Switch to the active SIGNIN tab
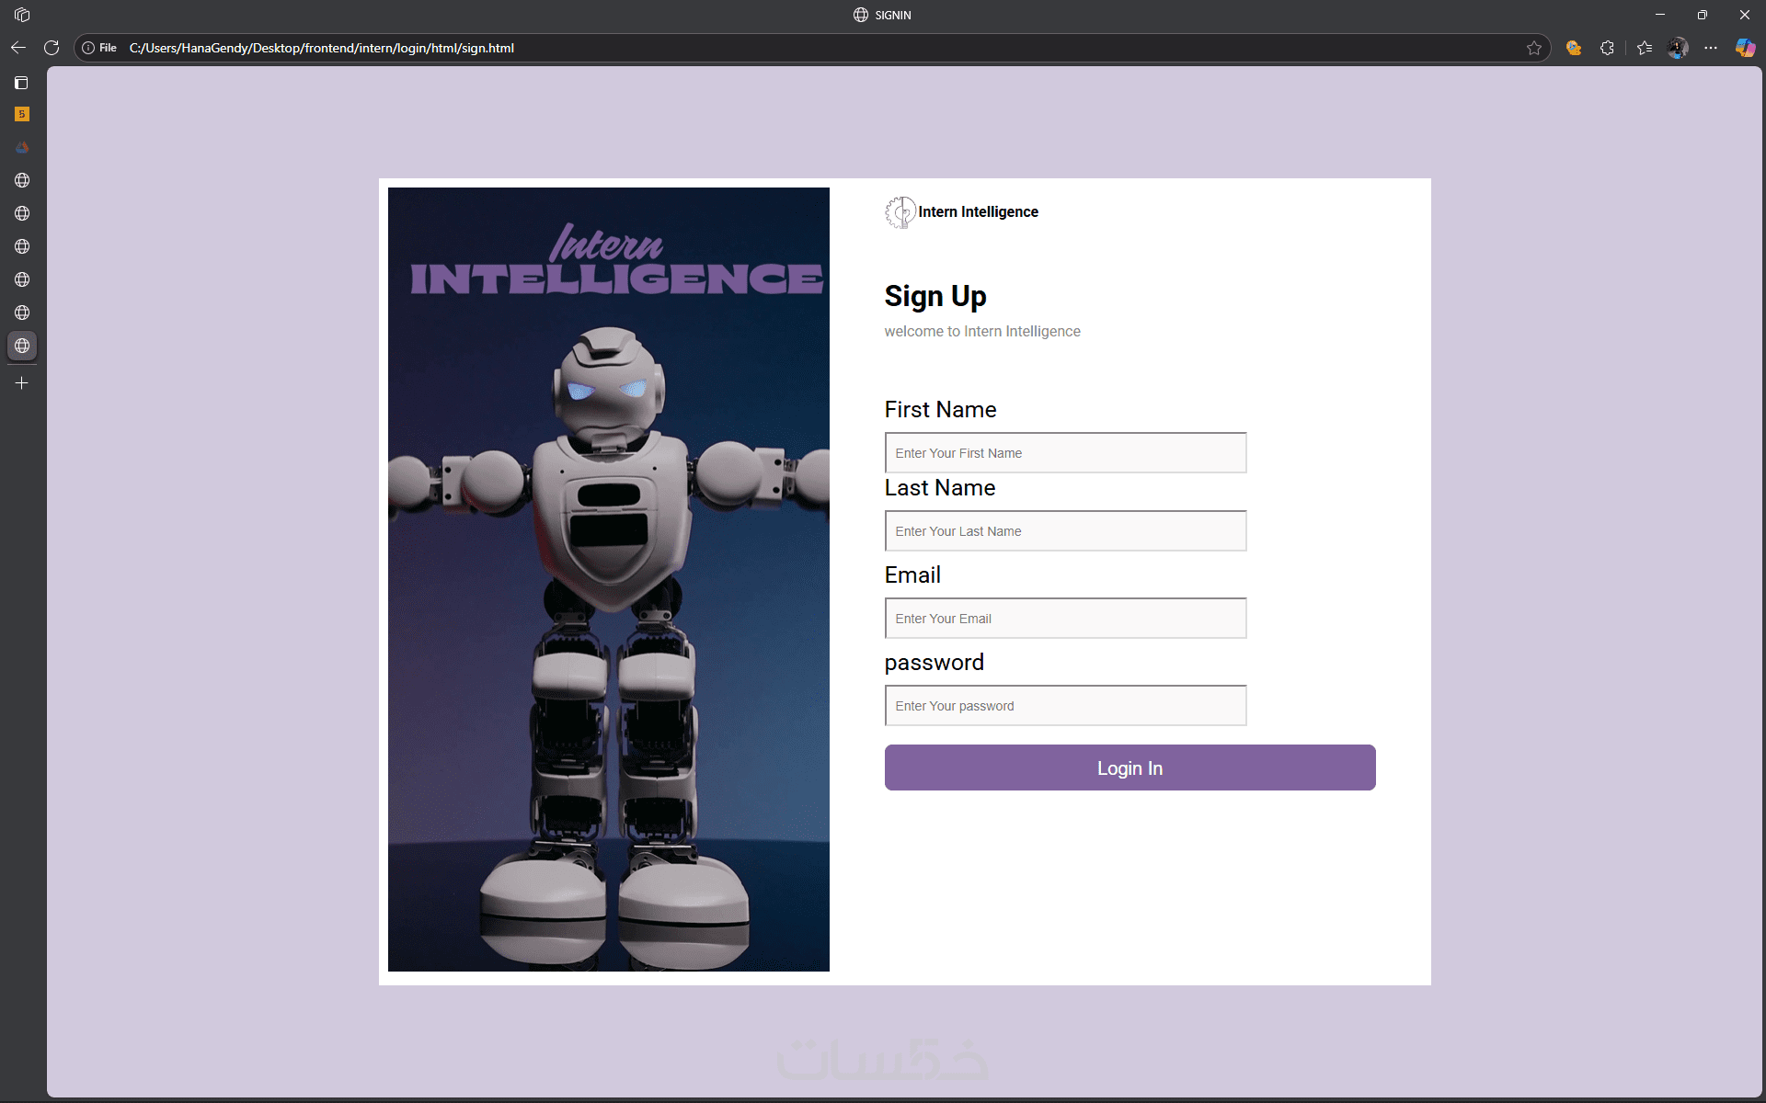 point(22,346)
